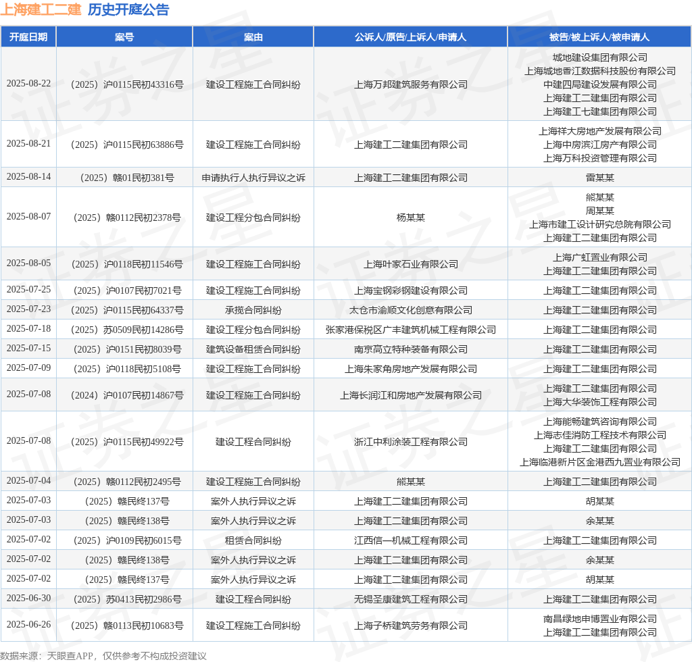Select case number 苏0509民初14286号
Image resolution: width=692 pixels, height=662 pixels.
pyautogui.click(x=127, y=330)
